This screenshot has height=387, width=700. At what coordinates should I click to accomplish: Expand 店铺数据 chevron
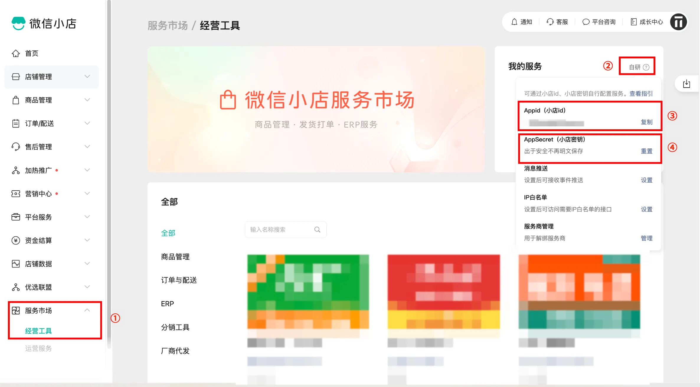point(87,263)
